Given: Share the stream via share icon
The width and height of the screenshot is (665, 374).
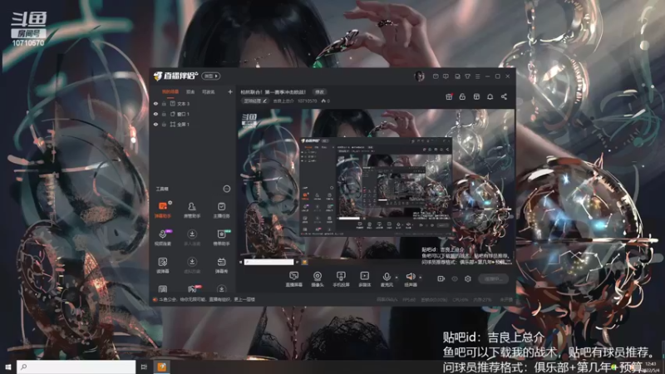Looking at the screenshot, I should tap(504, 96).
